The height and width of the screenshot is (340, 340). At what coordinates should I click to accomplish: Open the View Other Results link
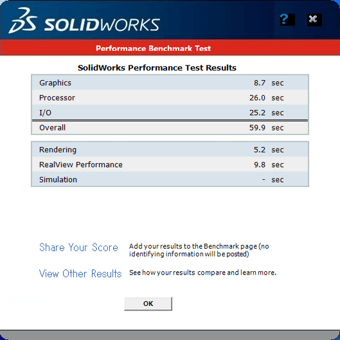tap(80, 273)
